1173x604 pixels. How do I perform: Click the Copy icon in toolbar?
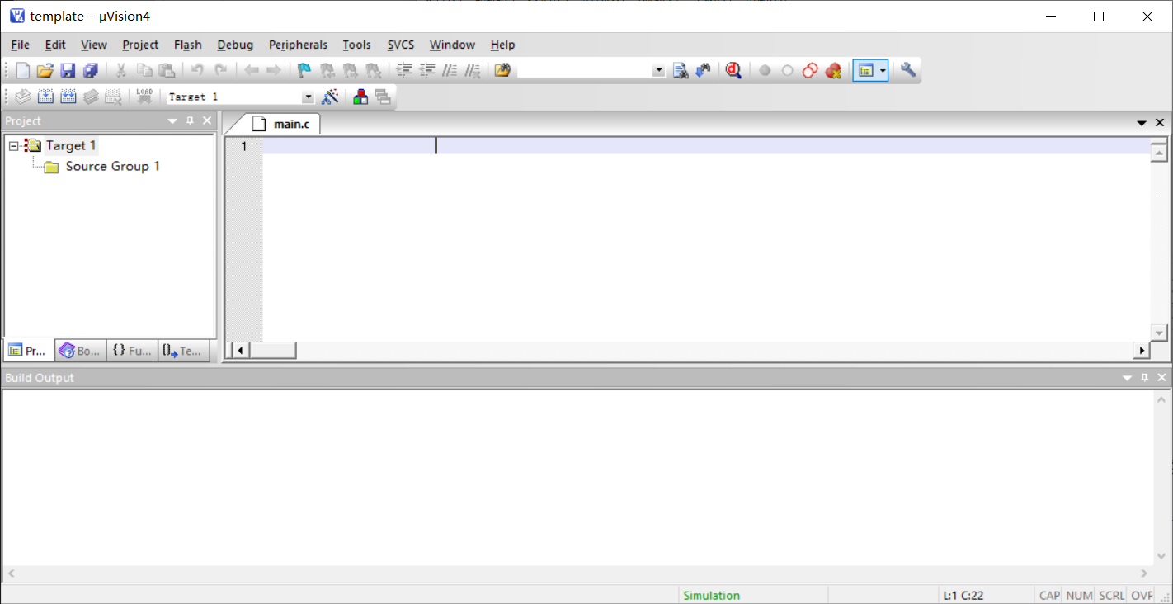144,71
